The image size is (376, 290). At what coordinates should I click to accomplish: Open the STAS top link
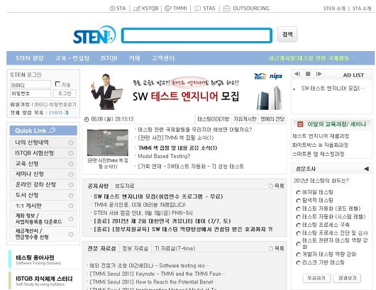205,9
